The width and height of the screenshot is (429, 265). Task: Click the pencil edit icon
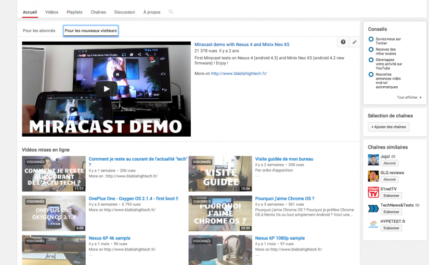tap(354, 42)
